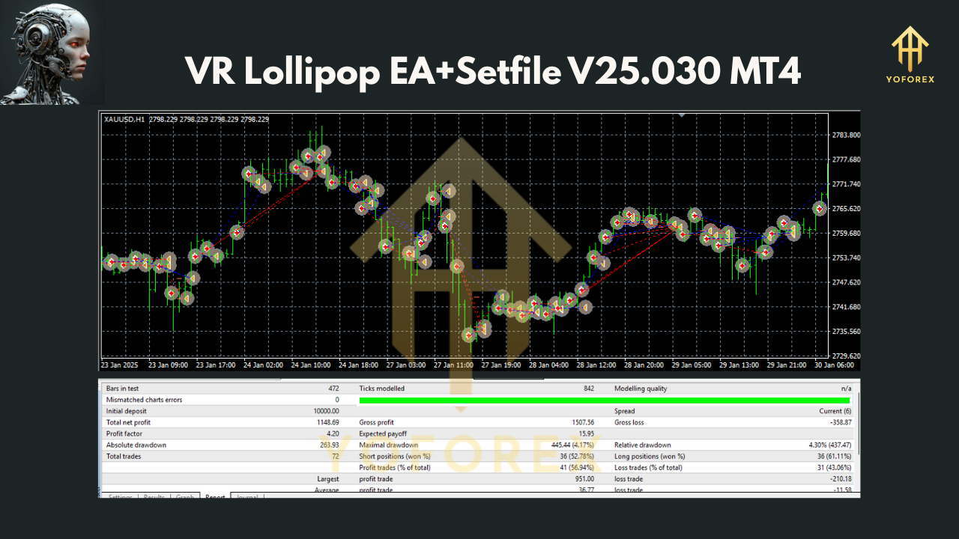Click the 23 Jan 2025 time axis label

(120, 365)
